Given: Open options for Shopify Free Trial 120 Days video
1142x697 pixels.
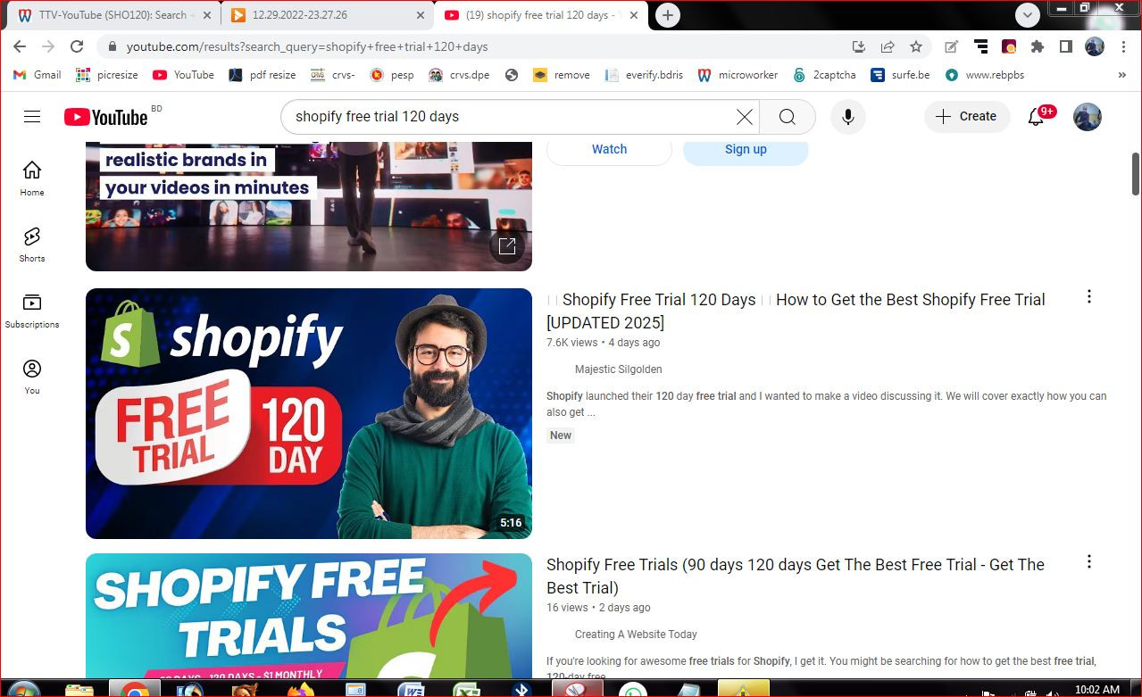Looking at the screenshot, I should pyautogui.click(x=1089, y=297).
